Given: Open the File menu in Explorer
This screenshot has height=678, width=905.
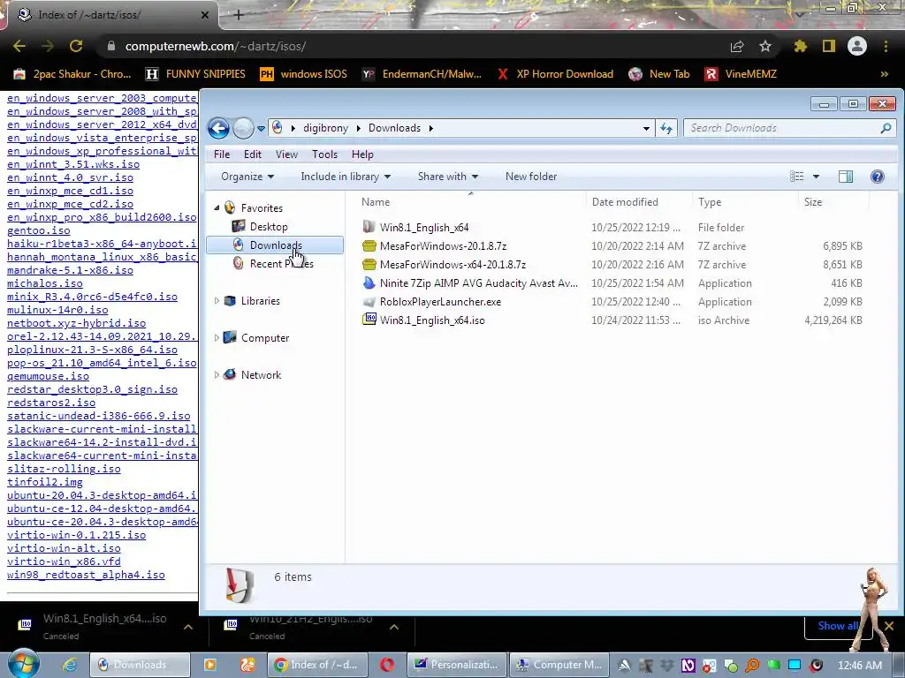Looking at the screenshot, I should coord(222,154).
